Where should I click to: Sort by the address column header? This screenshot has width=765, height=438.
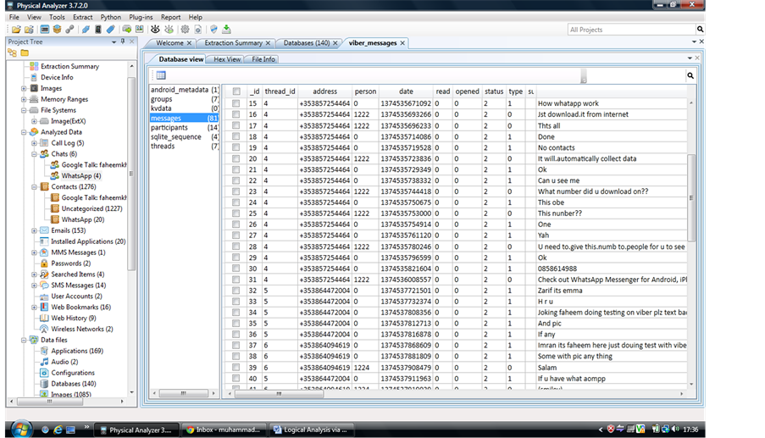tap(325, 91)
